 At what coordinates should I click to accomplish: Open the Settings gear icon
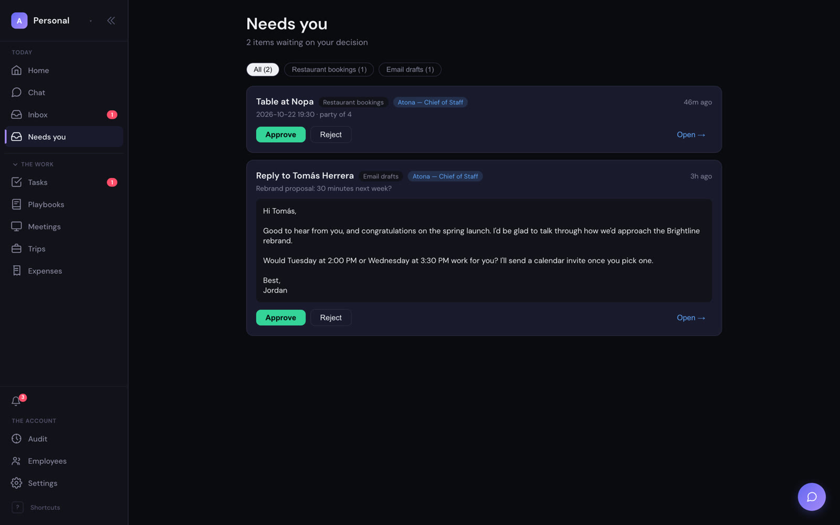(17, 482)
